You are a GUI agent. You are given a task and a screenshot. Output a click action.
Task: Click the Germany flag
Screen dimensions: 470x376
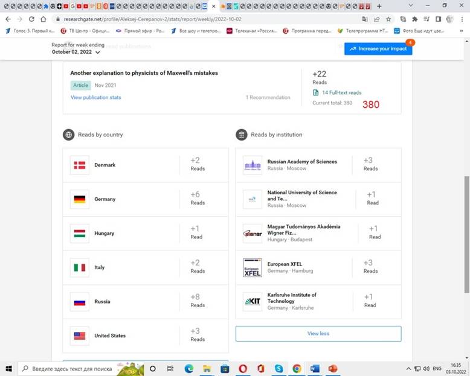(79, 199)
